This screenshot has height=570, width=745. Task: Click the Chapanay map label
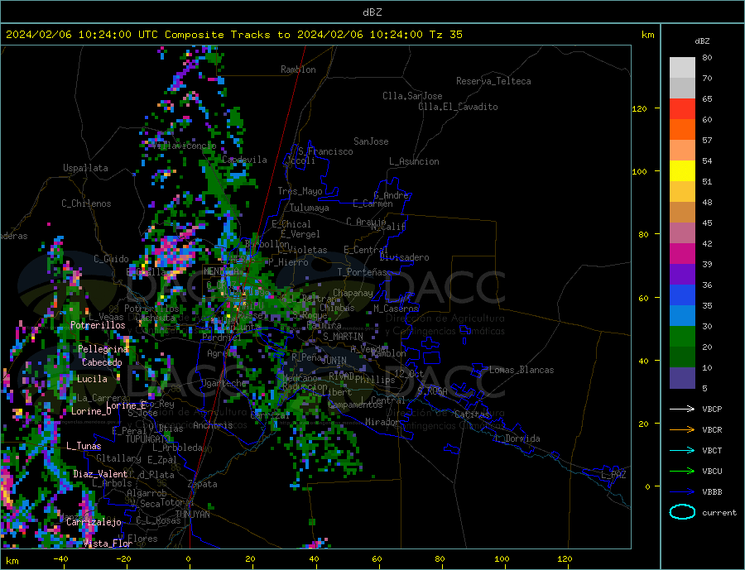353,293
